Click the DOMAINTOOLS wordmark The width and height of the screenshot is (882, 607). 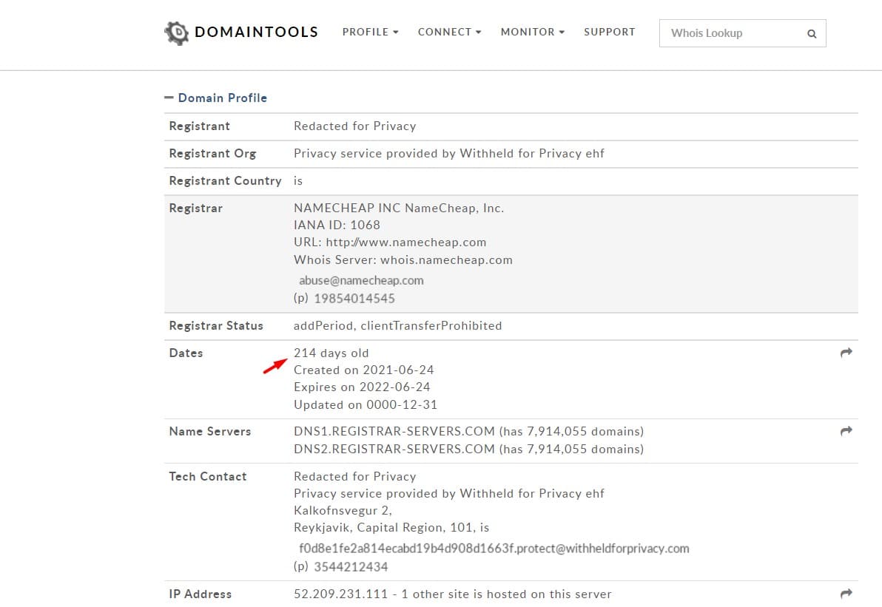257,32
